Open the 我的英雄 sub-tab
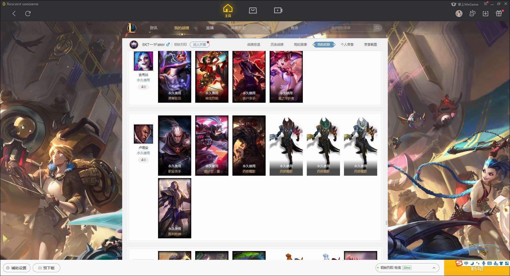 point(300,45)
